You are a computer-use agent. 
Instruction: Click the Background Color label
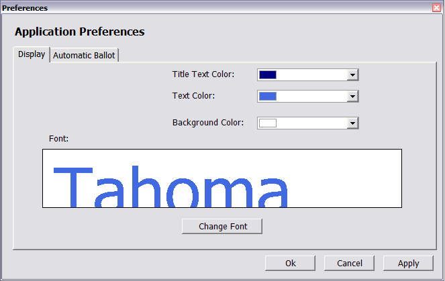click(x=208, y=123)
